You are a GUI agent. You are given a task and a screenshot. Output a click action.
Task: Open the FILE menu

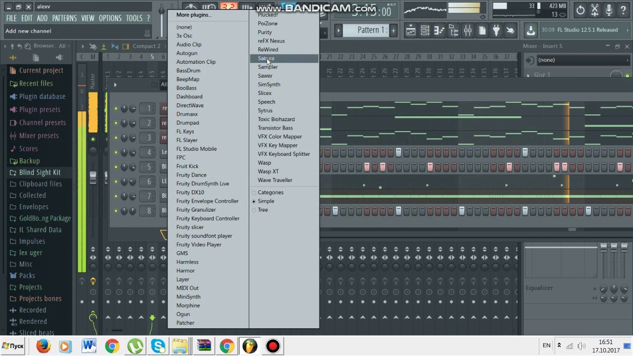click(11, 18)
